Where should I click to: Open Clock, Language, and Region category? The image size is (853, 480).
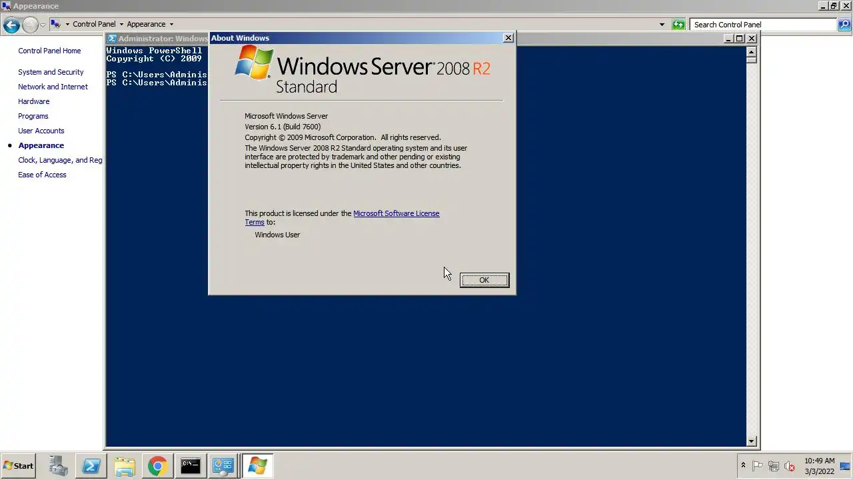point(60,160)
